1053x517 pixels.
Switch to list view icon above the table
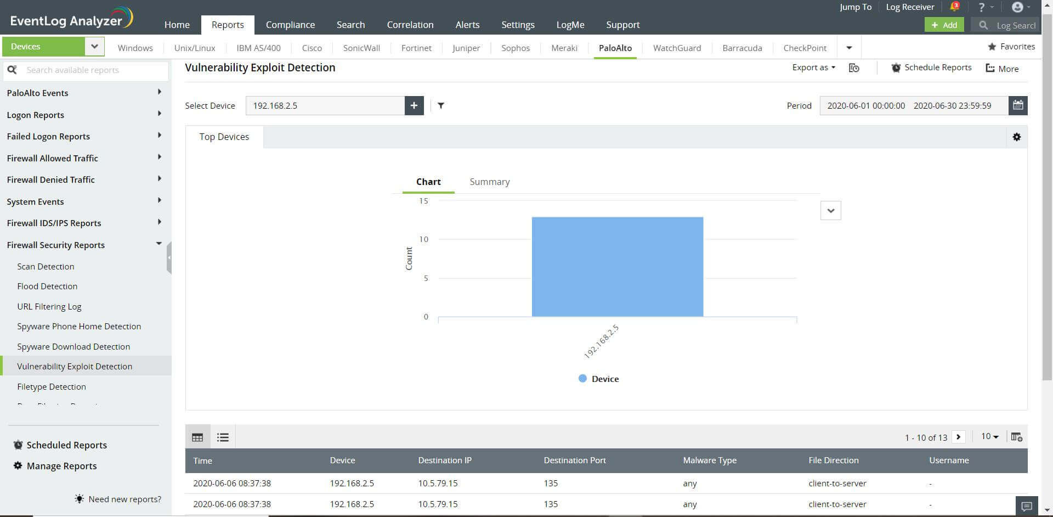223,437
